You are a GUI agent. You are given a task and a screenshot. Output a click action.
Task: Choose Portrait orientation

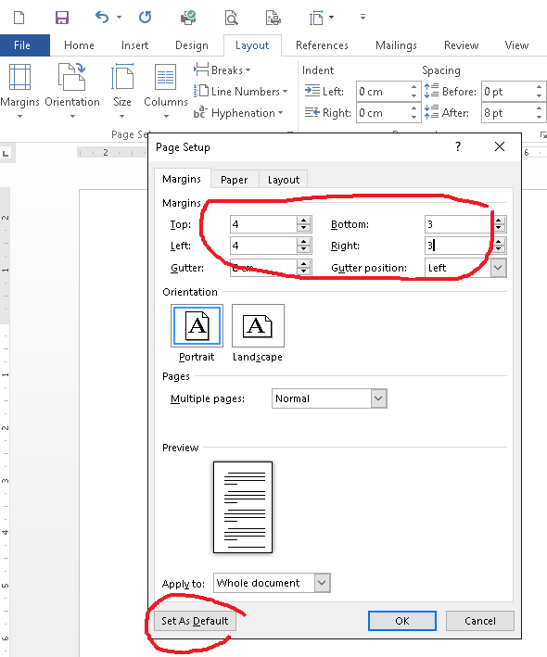(197, 326)
